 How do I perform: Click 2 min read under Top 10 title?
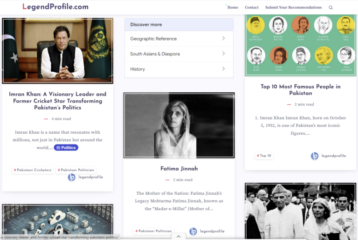304,104
